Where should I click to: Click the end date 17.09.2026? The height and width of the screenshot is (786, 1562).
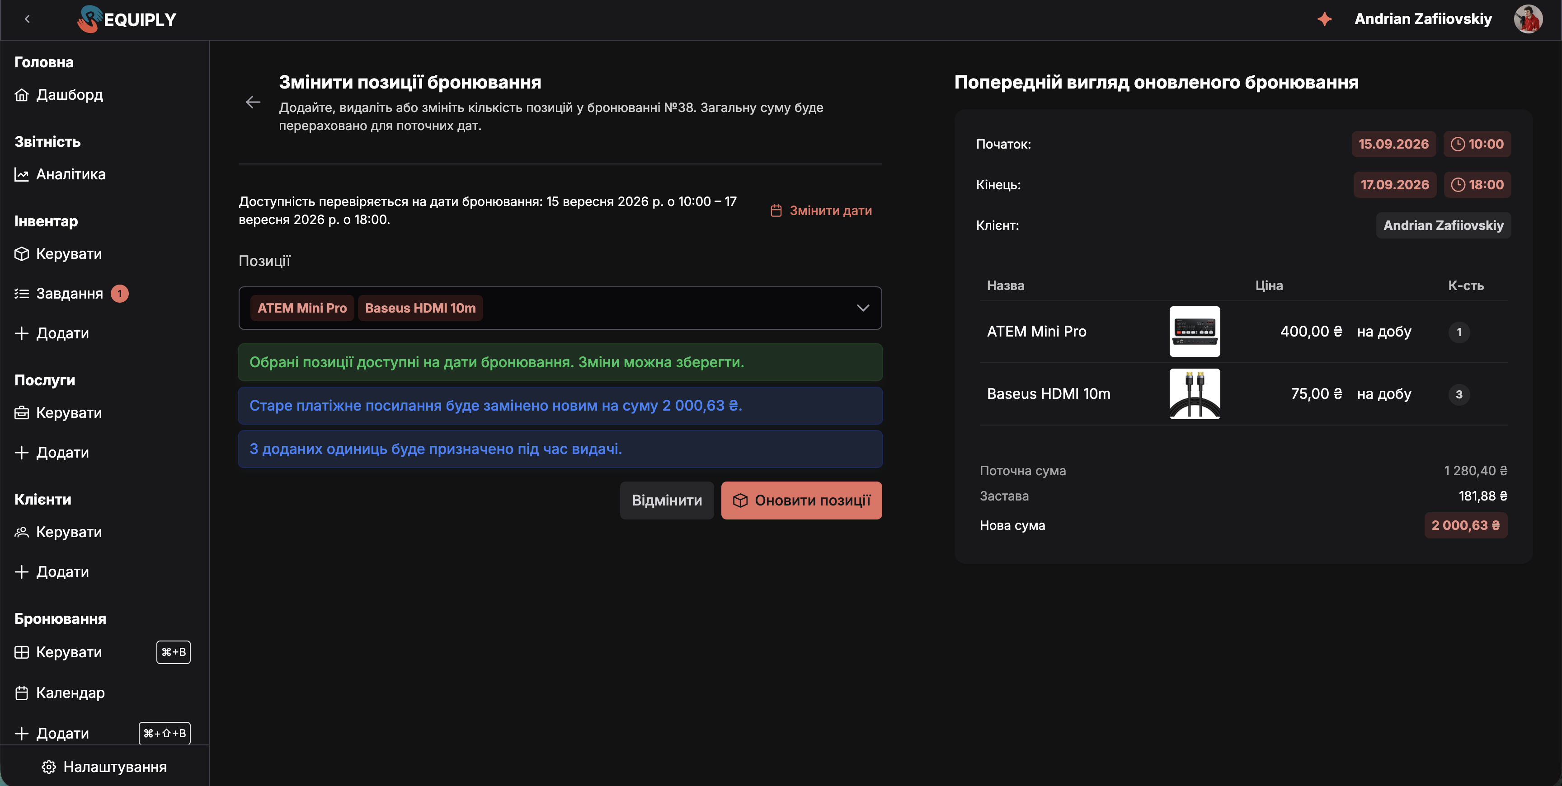[x=1395, y=185]
